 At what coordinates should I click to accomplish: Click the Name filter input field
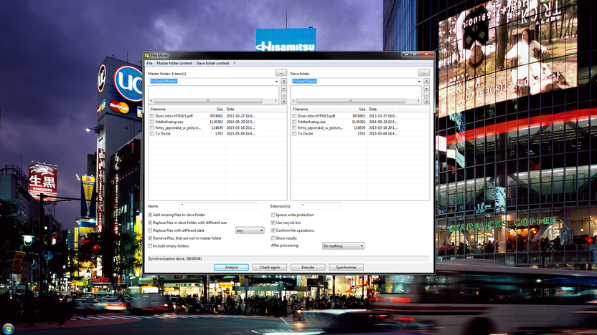tap(218, 205)
